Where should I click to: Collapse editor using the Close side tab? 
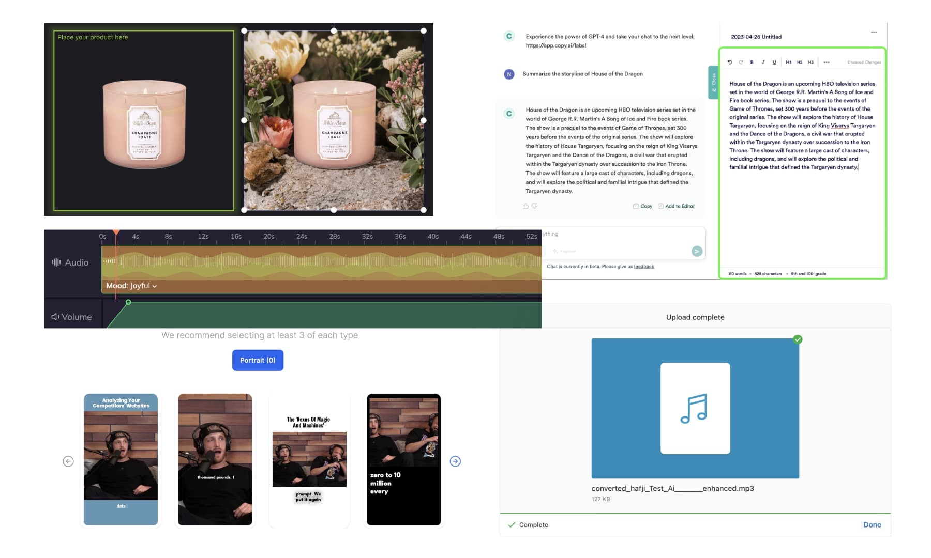pyautogui.click(x=713, y=82)
